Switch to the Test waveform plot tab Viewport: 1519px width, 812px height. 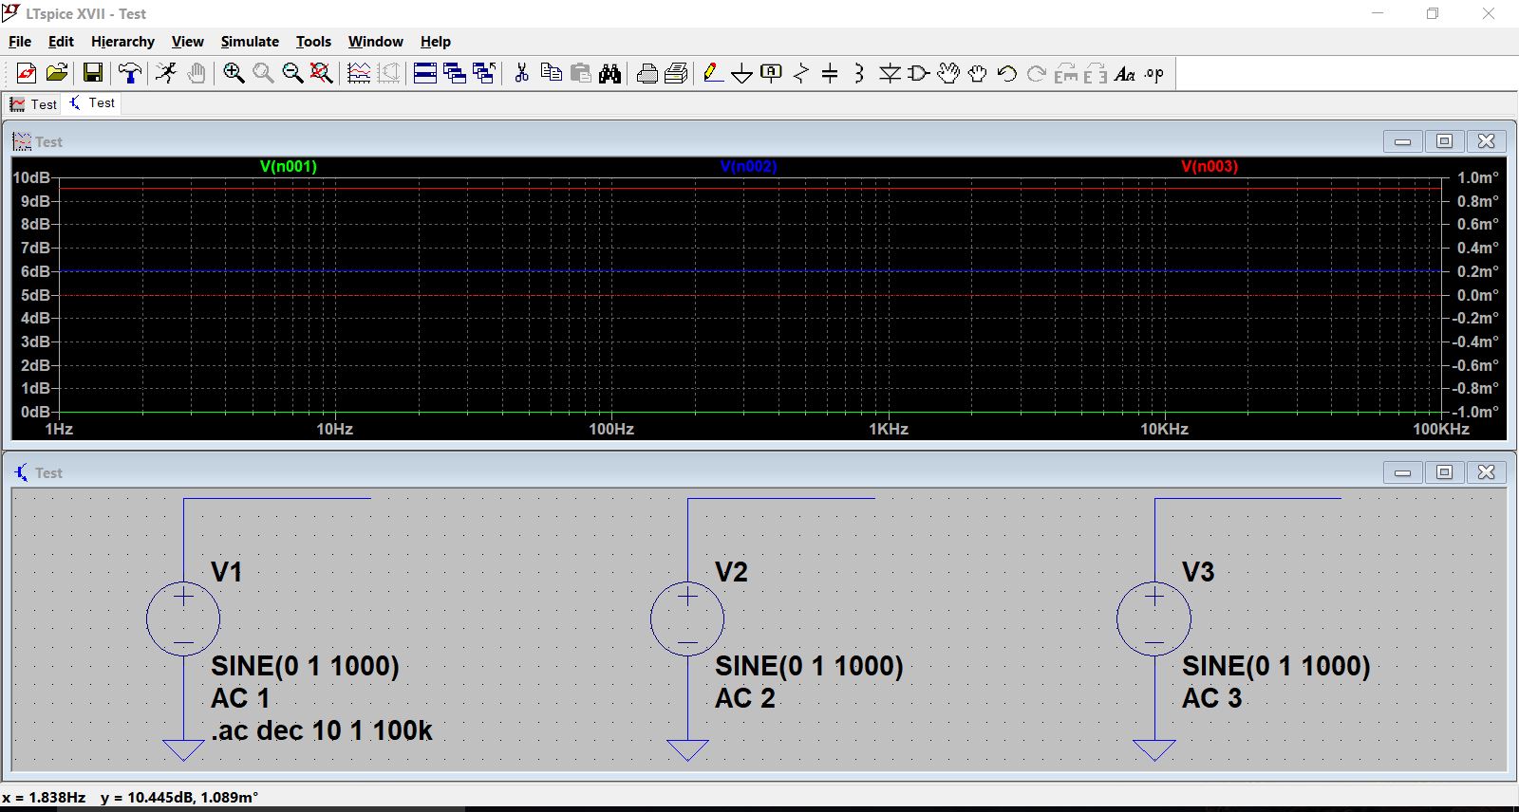33,104
